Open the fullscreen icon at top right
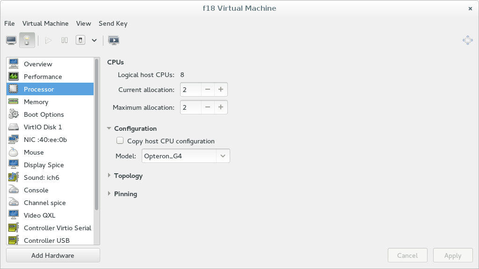The width and height of the screenshot is (479, 269). point(467,40)
